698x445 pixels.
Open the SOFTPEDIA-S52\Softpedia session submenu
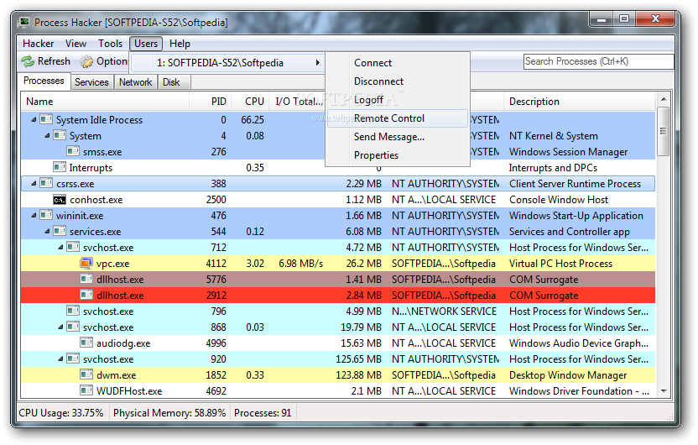[x=227, y=63]
